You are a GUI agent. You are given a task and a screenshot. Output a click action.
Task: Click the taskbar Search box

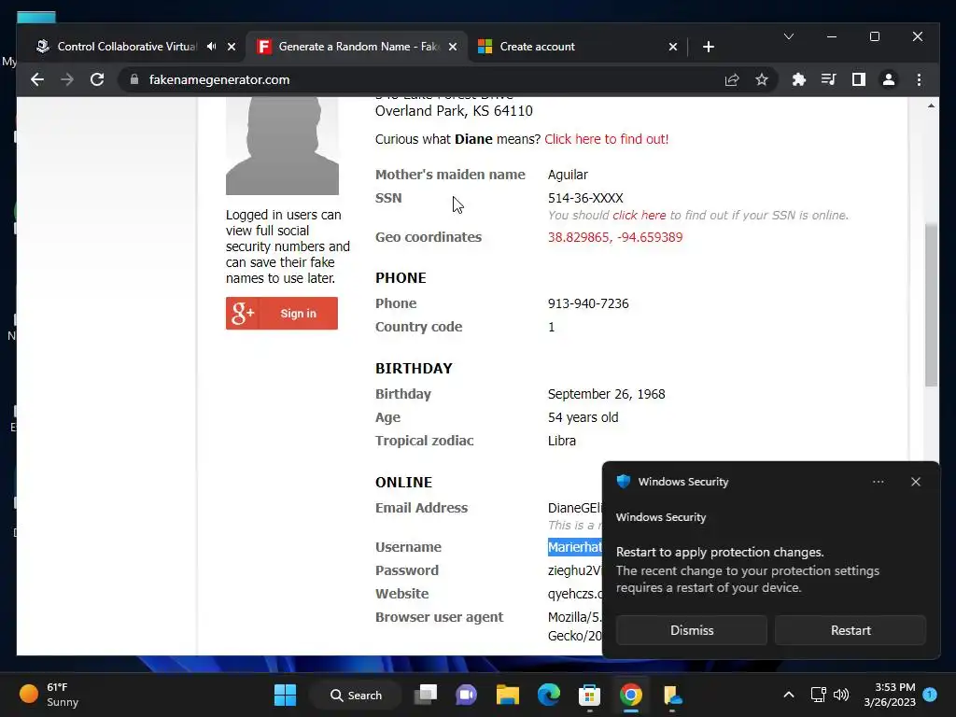[x=356, y=695]
